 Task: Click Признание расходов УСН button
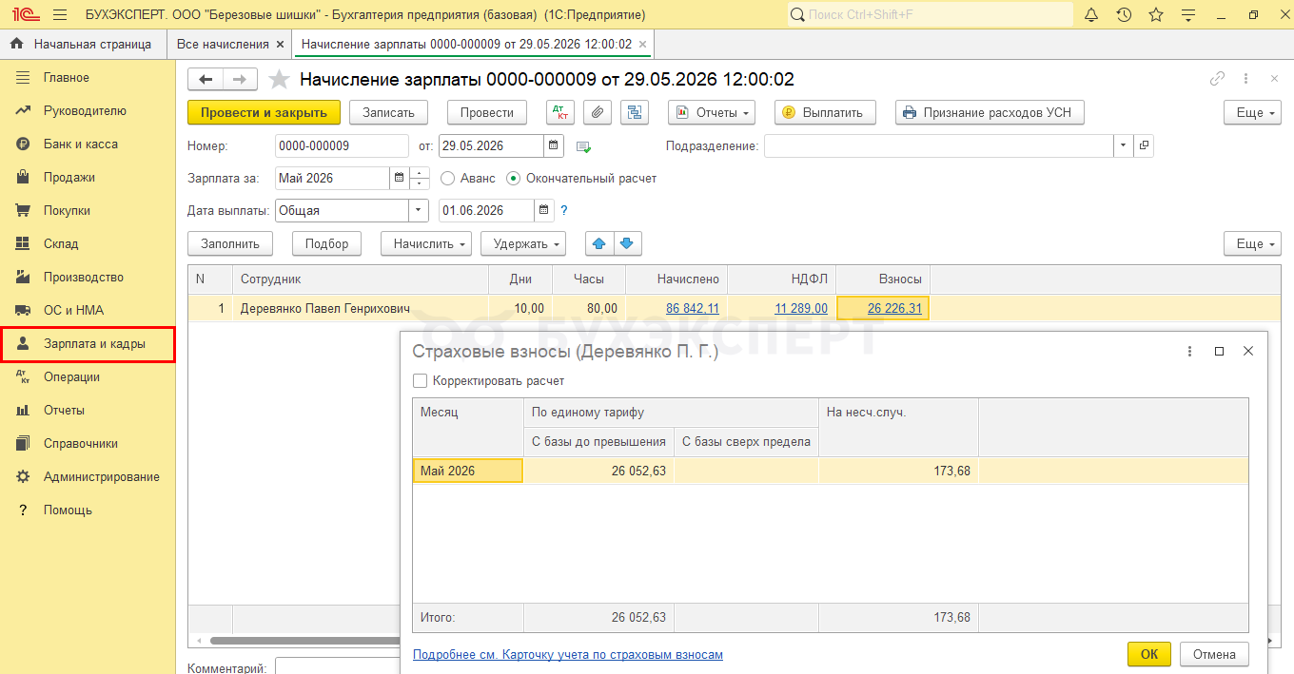click(990, 112)
